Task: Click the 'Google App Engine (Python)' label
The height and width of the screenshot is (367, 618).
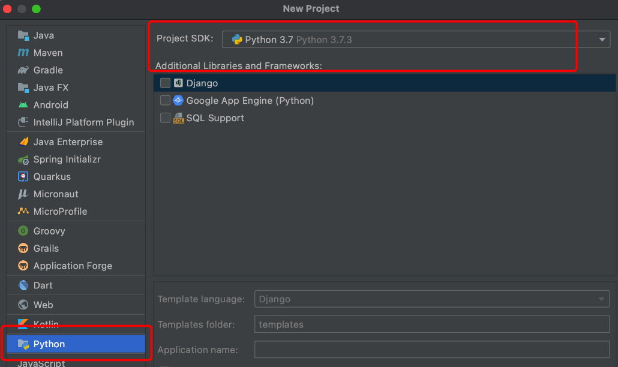Action: click(x=250, y=101)
